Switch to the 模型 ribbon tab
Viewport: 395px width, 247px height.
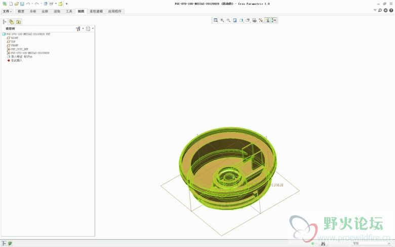(21, 11)
